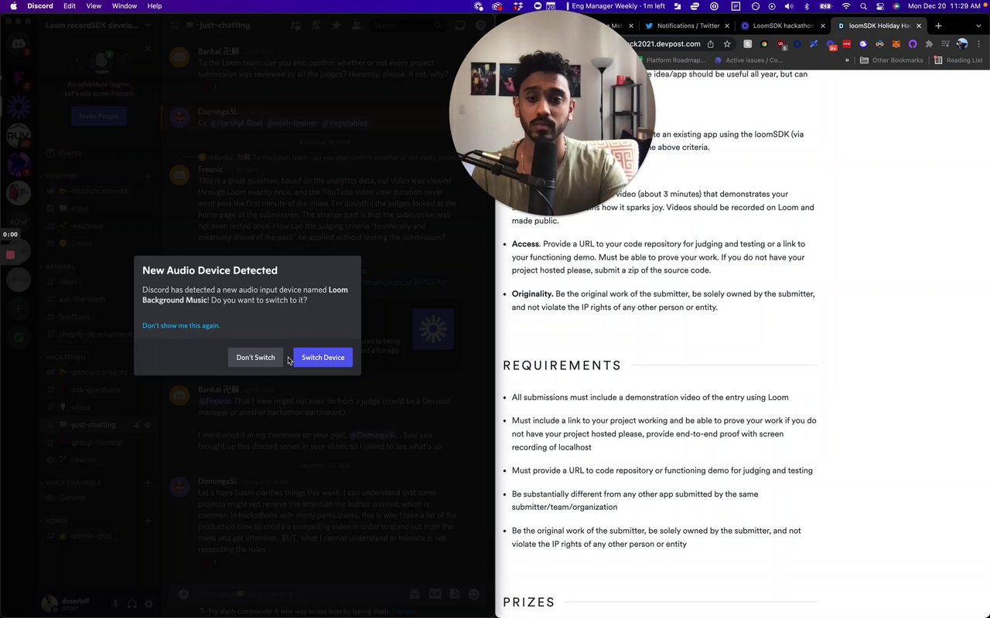Image resolution: width=990 pixels, height=618 pixels.
Task: Click attach file plus in message box
Action: click(x=183, y=594)
